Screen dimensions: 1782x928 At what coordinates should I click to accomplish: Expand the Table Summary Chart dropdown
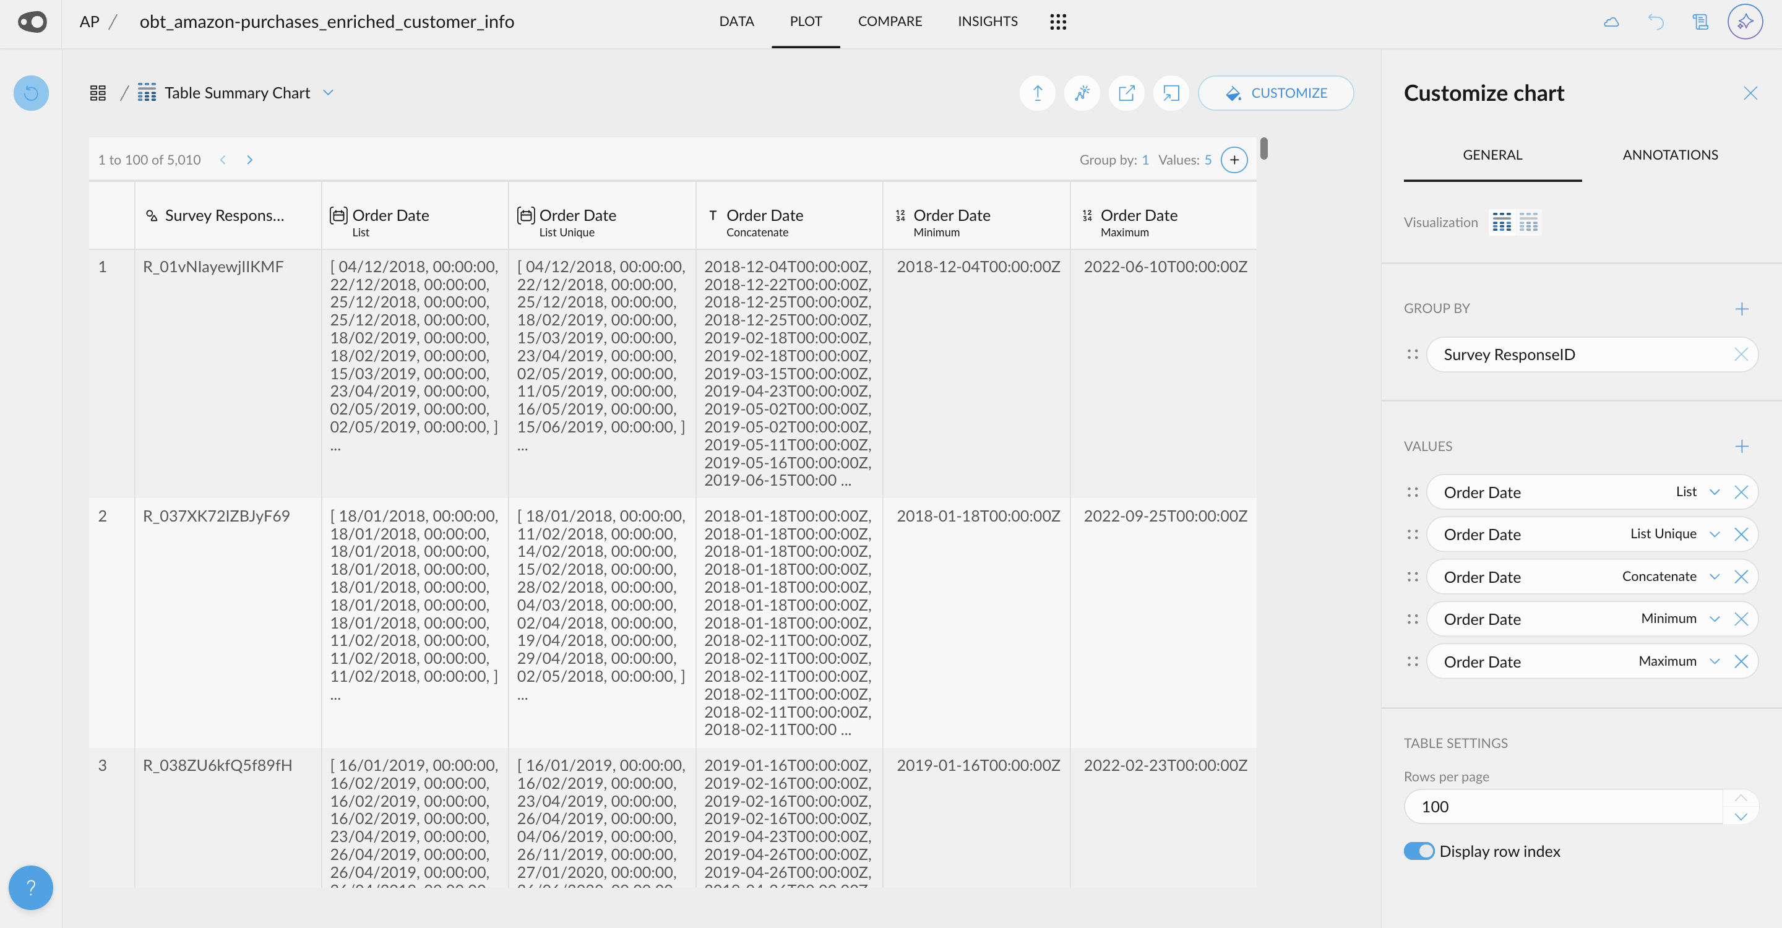[x=329, y=93]
